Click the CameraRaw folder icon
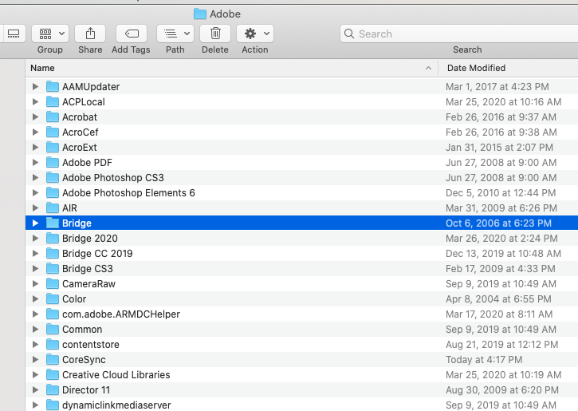 [x=53, y=284]
